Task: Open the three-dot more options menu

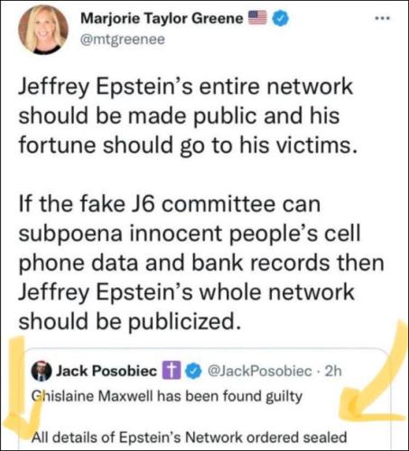Action: pyautogui.click(x=382, y=19)
